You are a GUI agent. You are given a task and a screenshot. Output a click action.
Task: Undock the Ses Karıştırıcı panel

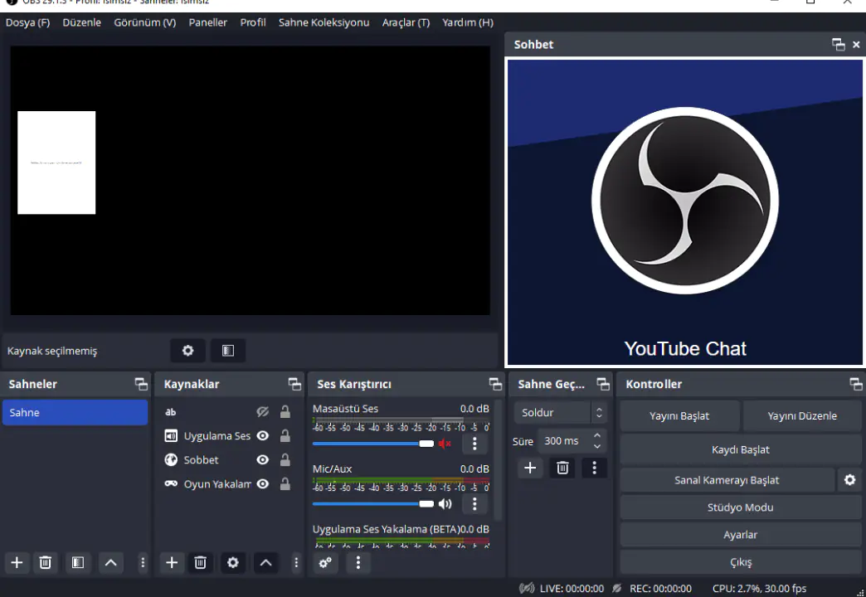coord(495,385)
